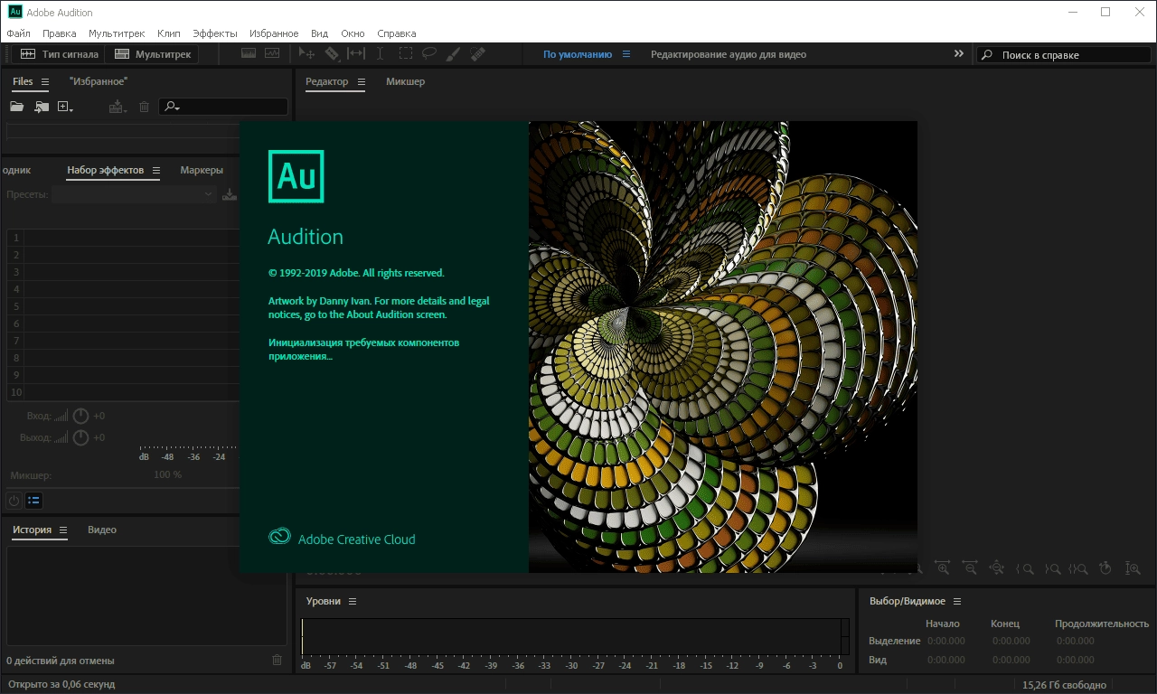
Task: Click the Import File icon
Action: coord(41,107)
